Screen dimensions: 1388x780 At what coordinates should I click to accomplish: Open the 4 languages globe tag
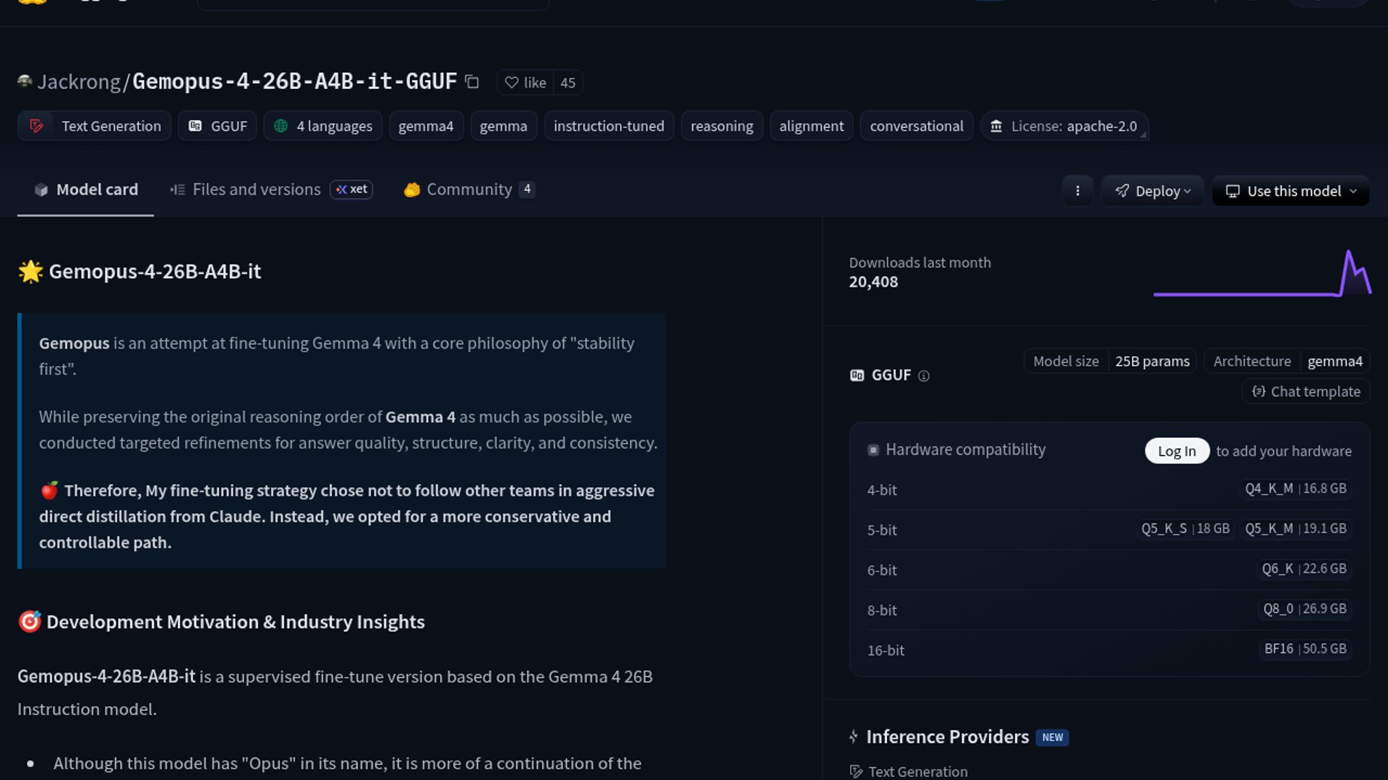click(x=322, y=126)
